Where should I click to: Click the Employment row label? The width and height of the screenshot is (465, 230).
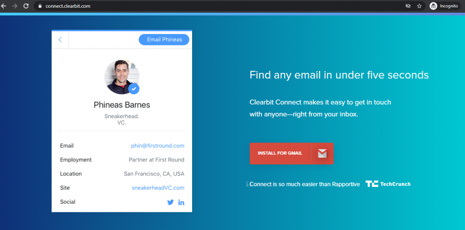(x=76, y=160)
